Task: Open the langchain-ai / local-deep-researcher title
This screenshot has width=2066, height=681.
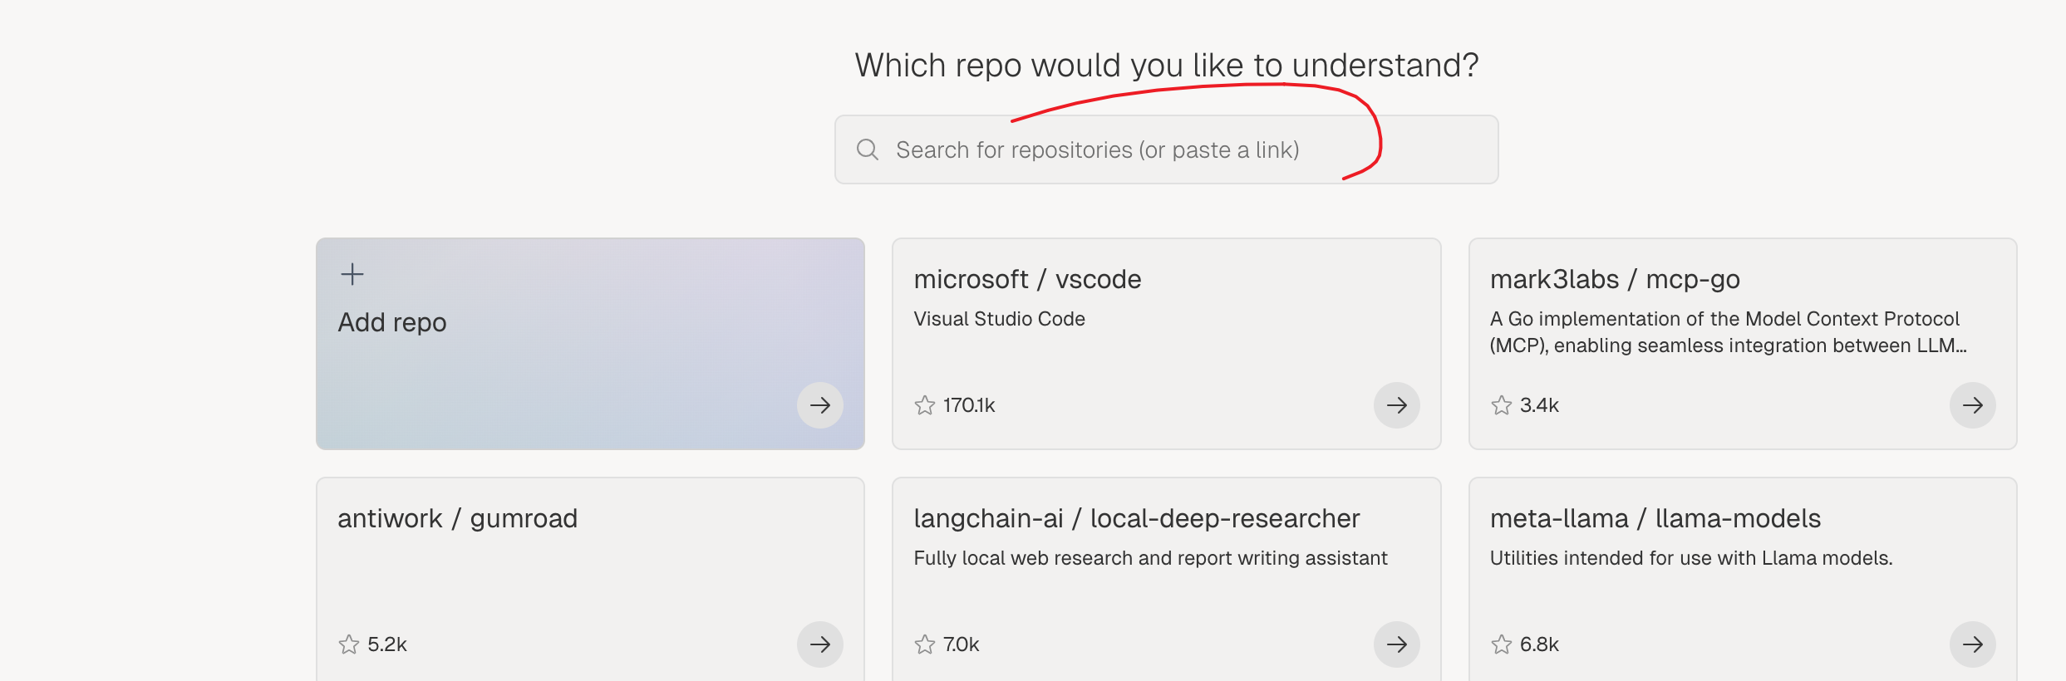Action: click(1136, 519)
